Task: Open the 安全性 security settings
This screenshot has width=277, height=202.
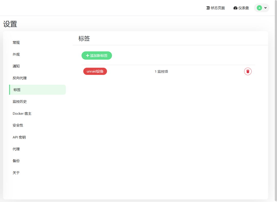Action: [18, 125]
